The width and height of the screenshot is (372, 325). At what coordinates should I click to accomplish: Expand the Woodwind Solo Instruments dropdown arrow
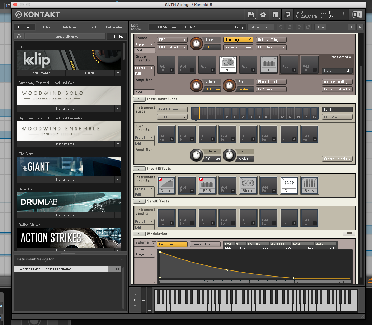[118, 109]
